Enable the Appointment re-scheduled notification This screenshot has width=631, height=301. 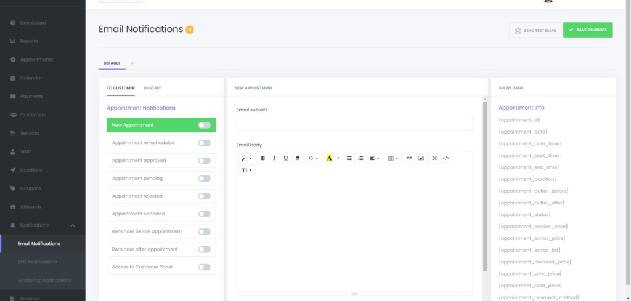205,143
